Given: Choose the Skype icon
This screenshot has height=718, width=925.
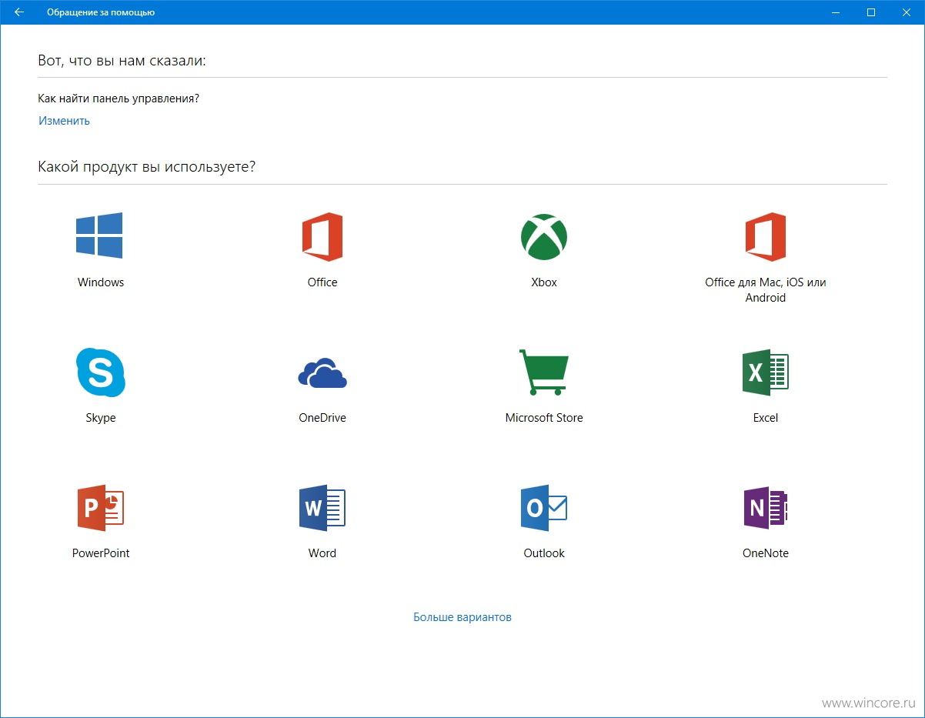Looking at the screenshot, I should [x=101, y=372].
